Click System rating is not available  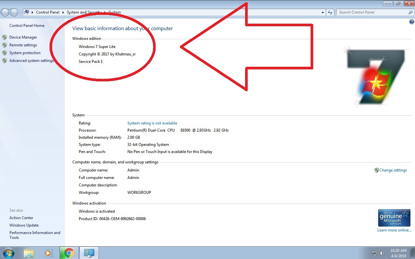(152, 123)
